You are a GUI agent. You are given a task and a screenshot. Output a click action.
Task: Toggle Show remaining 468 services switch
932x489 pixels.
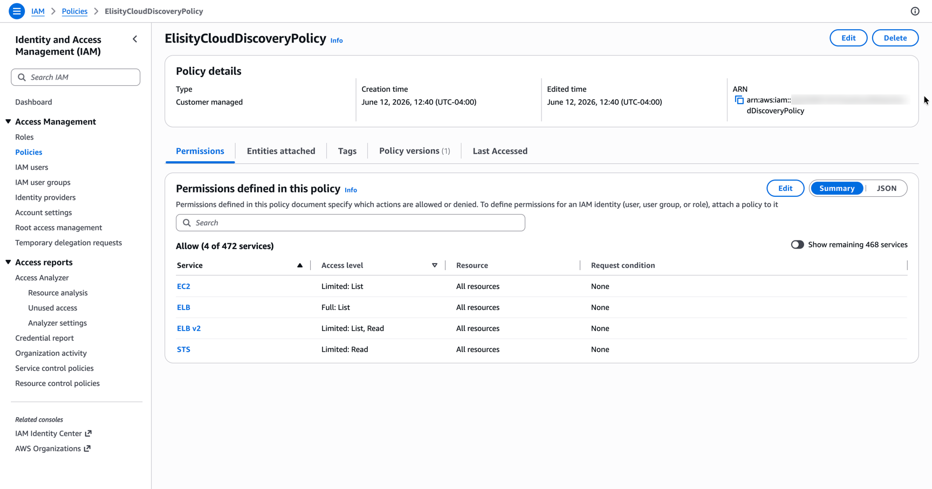(x=797, y=245)
